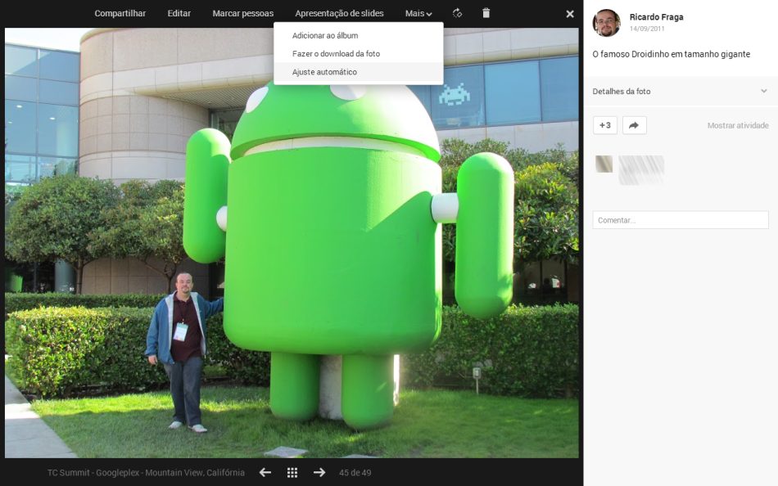Click the Mostrar atividade link

click(x=737, y=125)
